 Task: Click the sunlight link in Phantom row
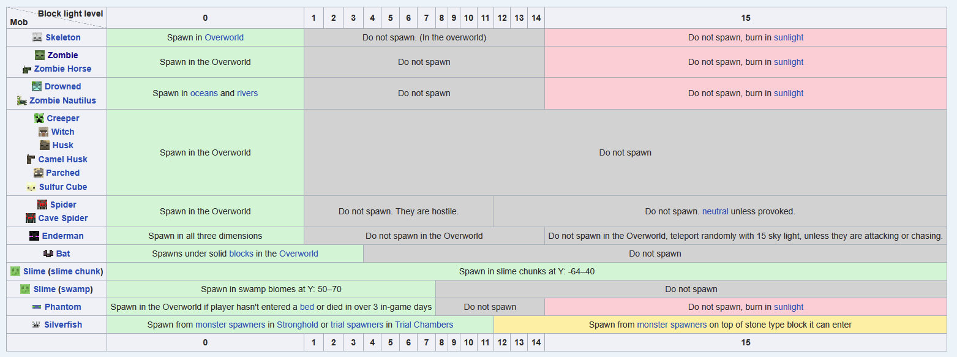click(x=789, y=307)
